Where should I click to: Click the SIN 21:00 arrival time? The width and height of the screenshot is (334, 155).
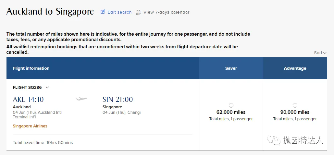[x=118, y=100]
